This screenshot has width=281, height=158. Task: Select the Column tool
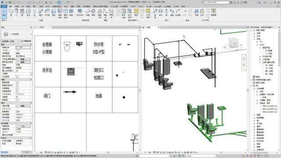[34, 13]
